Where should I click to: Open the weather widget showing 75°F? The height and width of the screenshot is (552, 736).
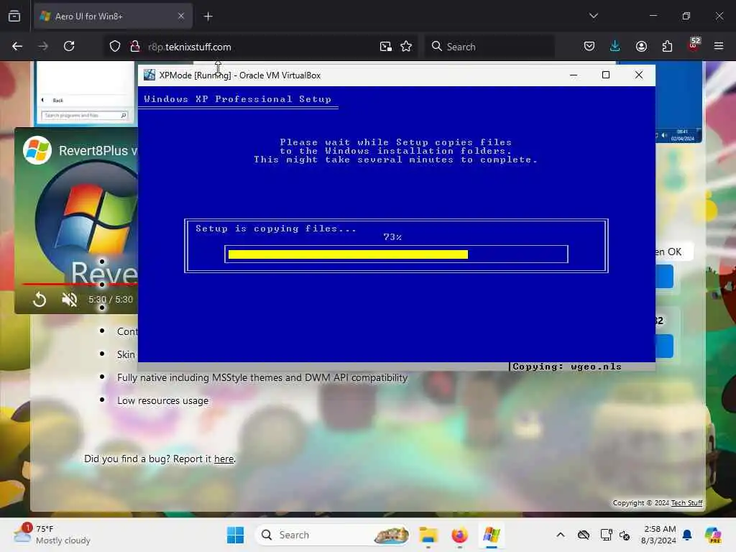[x=52, y=535]
